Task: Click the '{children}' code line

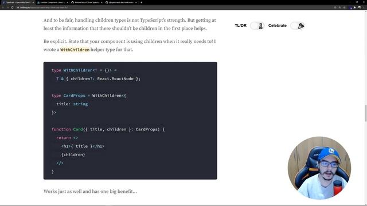Action: click(x=73, y=154)
